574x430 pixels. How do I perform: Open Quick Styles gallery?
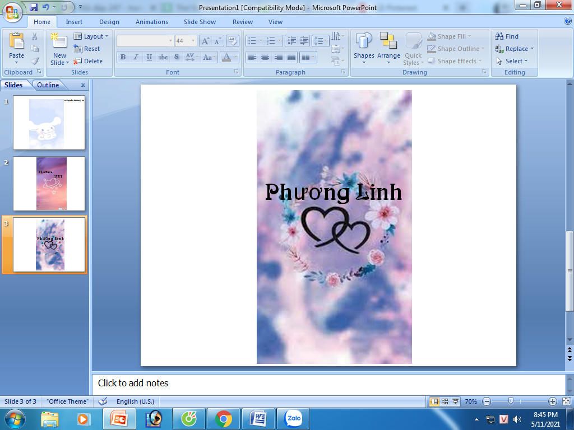(x=413, y=49)
